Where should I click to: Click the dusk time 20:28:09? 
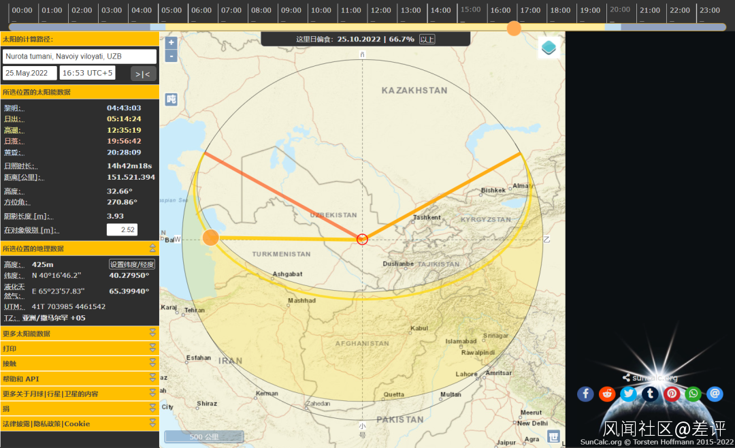(124, 152)
